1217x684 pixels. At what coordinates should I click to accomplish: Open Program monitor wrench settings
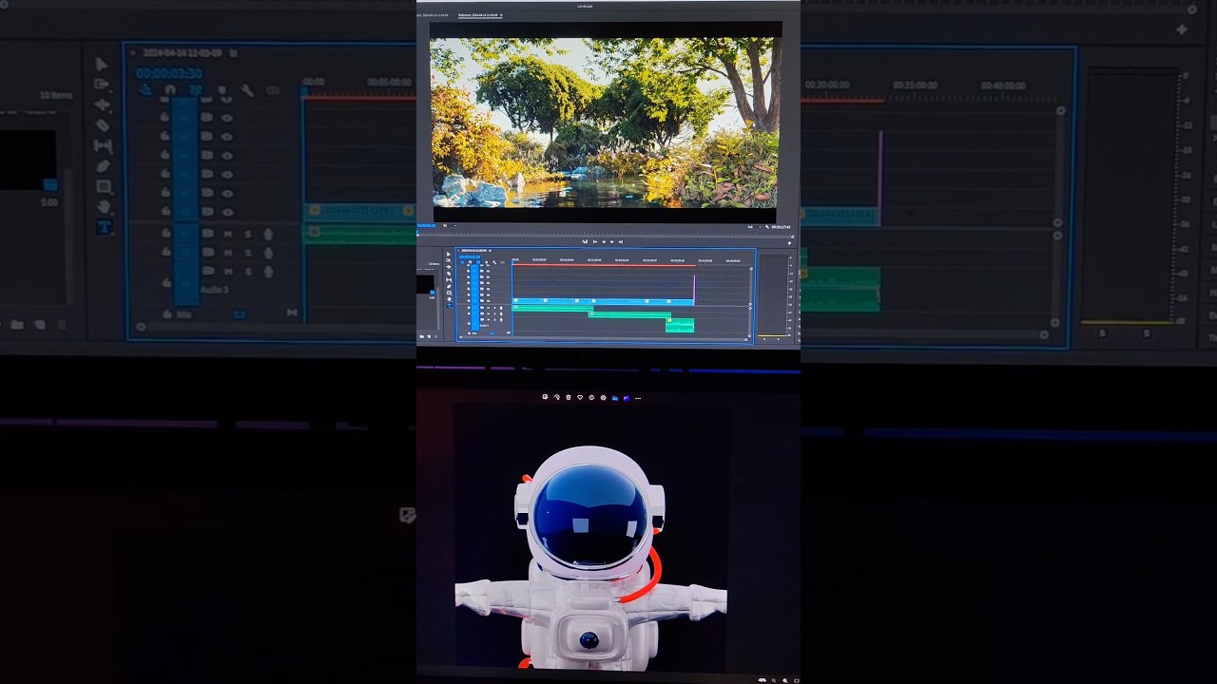click(767, 227)
